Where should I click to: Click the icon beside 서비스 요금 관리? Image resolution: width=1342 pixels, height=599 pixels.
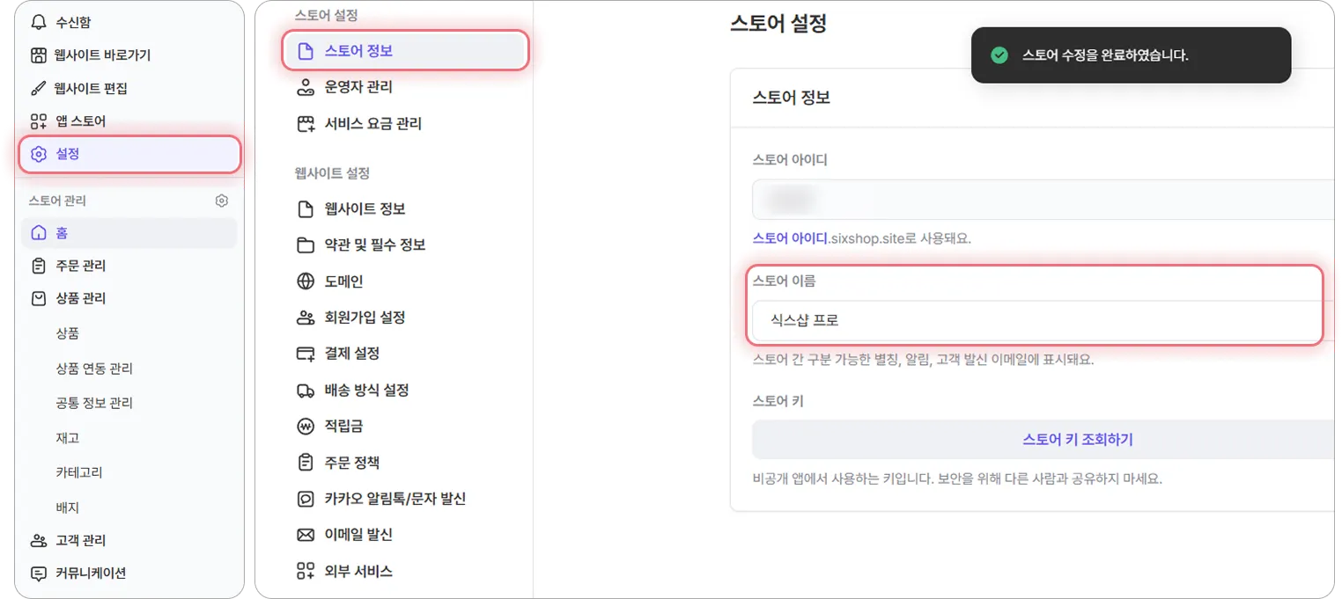pyautogui.click(x=306, y=124)
